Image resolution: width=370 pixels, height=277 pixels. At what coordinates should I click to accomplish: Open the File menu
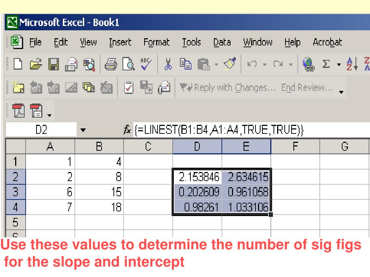click(x=35, y=43)
